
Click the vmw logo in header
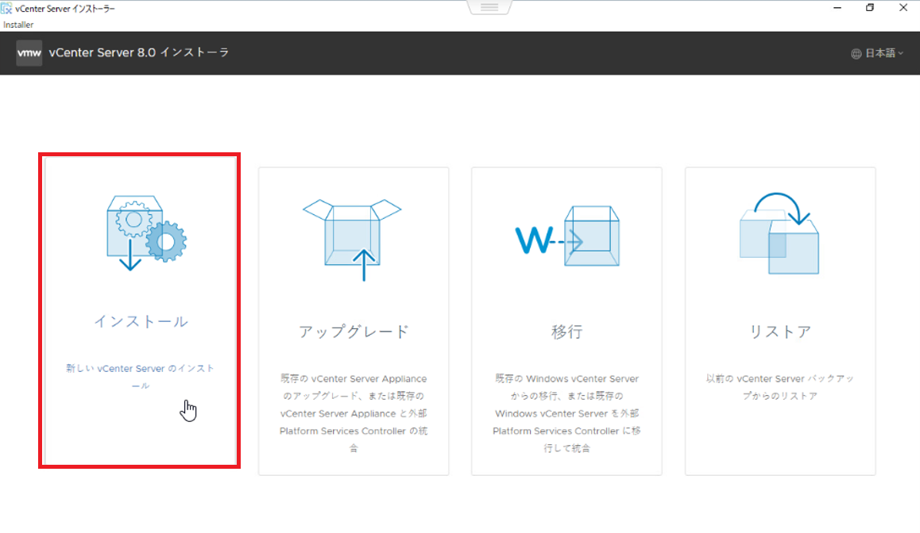point(29,52)
